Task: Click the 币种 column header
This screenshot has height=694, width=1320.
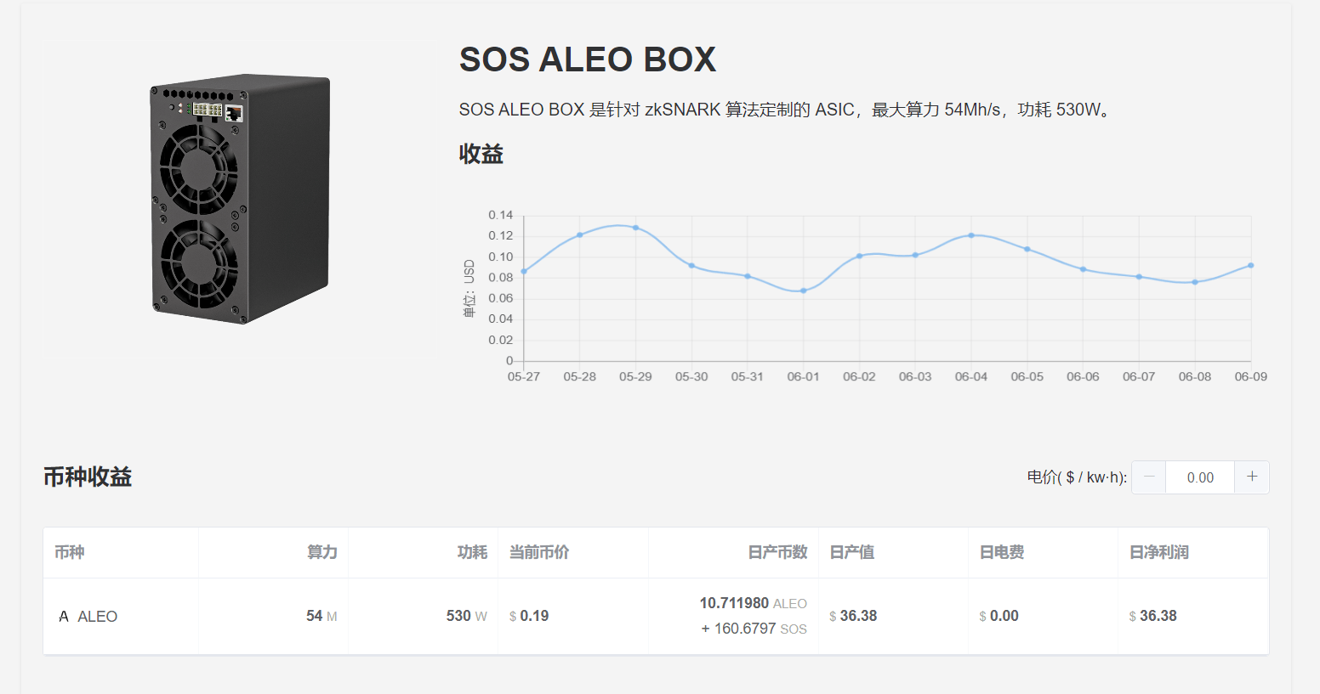Action: pyautogui.click(x=69, y=552)
